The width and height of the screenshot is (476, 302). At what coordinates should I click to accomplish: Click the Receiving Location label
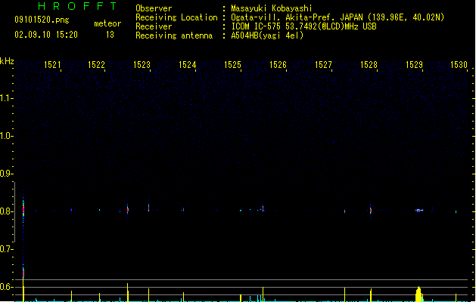176,17
